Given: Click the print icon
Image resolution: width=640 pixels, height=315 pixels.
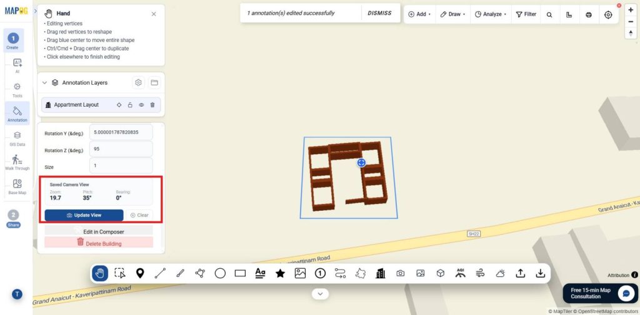Looking at the screenshot, I should (589, 14).
